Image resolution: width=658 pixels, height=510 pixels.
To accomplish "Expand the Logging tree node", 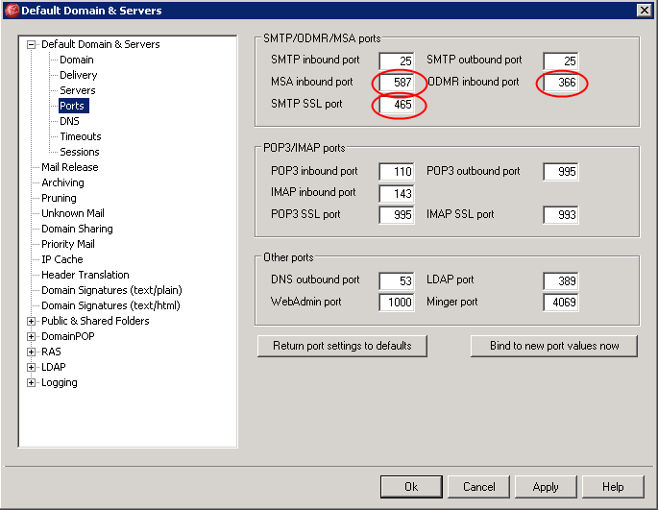I will pos(31,383).
